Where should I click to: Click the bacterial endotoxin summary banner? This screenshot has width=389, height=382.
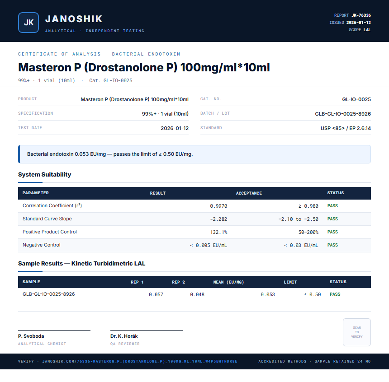[194, 154]
